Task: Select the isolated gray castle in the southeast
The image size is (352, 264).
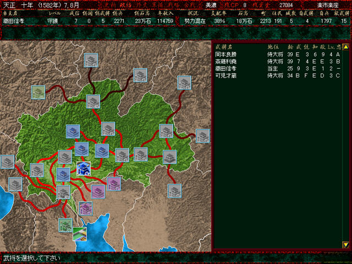Action: (175, 191)
